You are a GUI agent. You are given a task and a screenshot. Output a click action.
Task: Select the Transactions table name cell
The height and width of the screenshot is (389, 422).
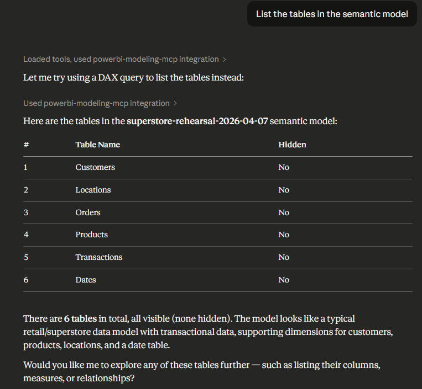[x=99, y=257]
